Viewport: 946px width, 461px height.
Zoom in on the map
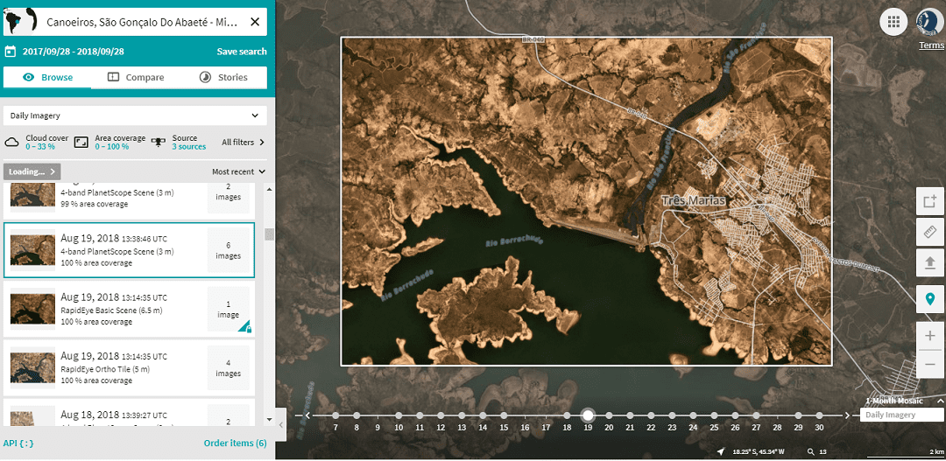[929, 337]
